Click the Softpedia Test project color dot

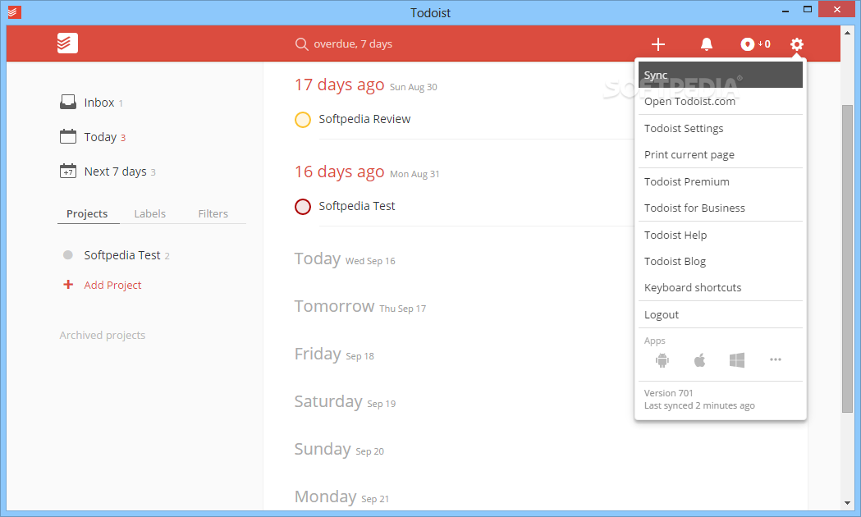tap(68, 254)
